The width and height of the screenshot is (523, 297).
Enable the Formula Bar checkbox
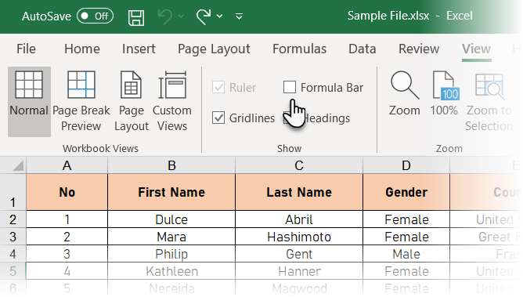pyautogui.click(x=290, y=88)
